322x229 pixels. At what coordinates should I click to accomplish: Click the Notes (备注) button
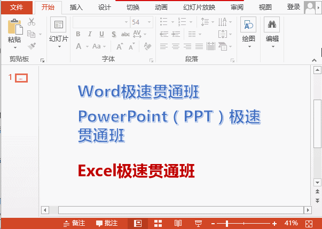pyautogui.click(x=74, y=223)
